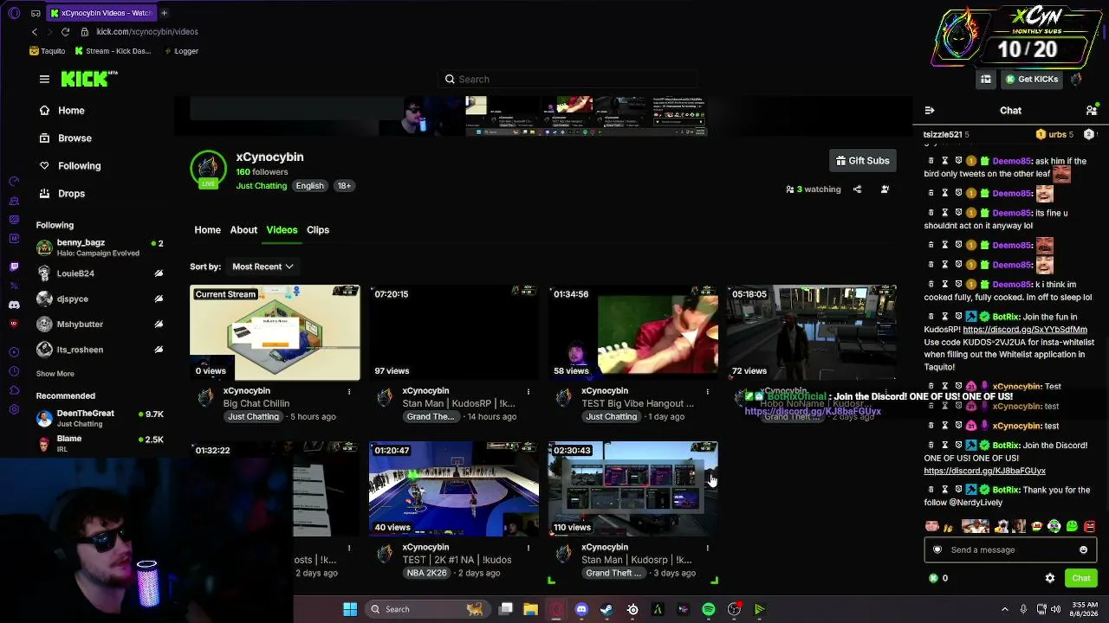Open Steam from the taskbar

coord(606,609)
